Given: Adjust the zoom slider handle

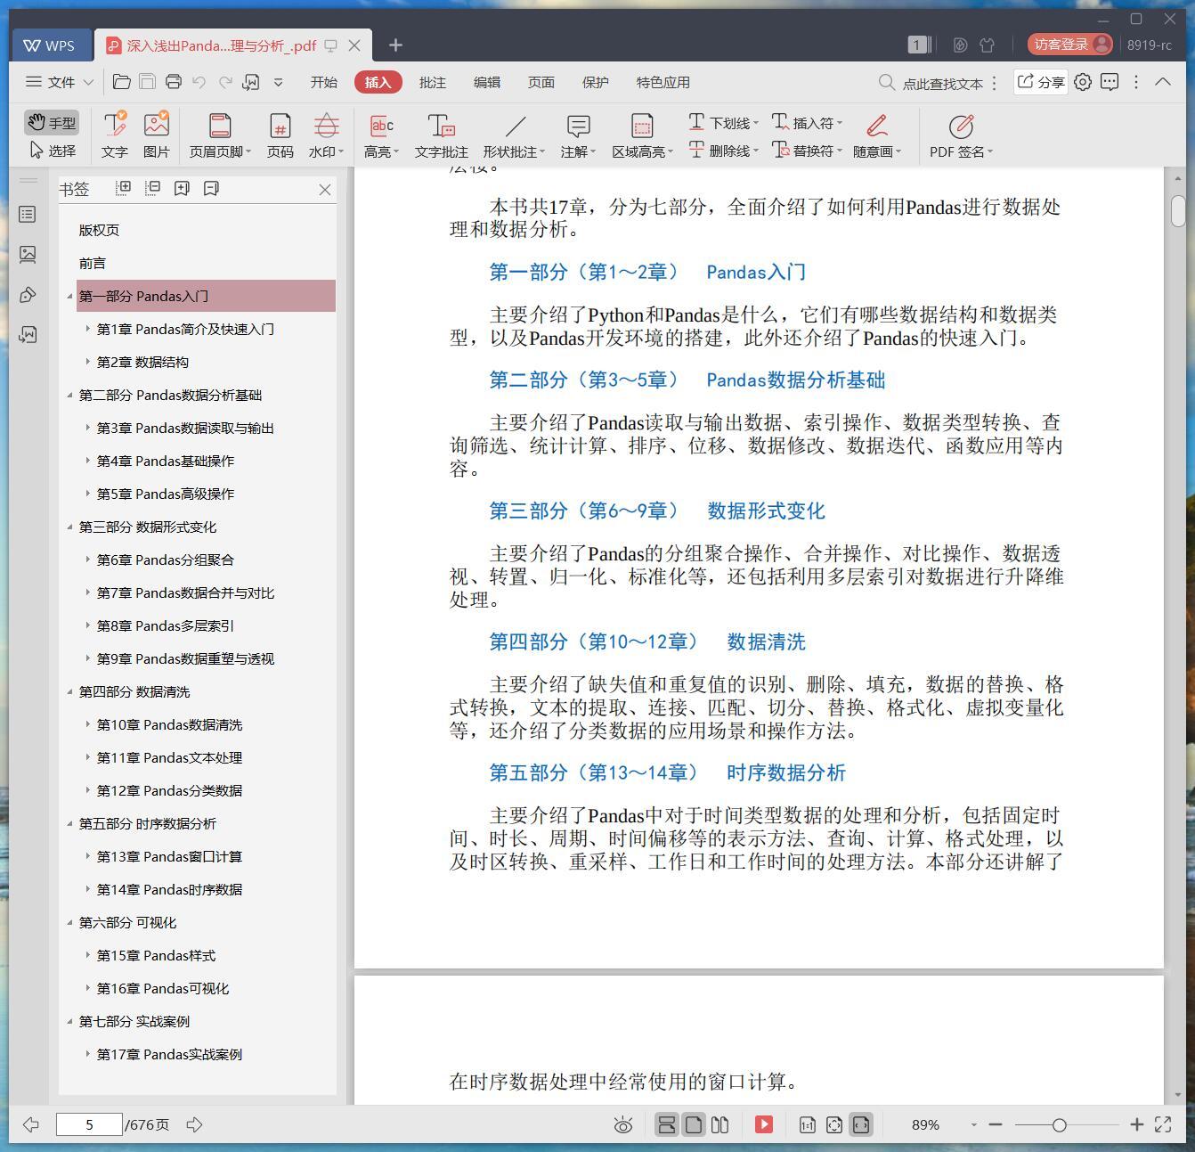Looking at the screenshot, I should click(1059, 1125).
